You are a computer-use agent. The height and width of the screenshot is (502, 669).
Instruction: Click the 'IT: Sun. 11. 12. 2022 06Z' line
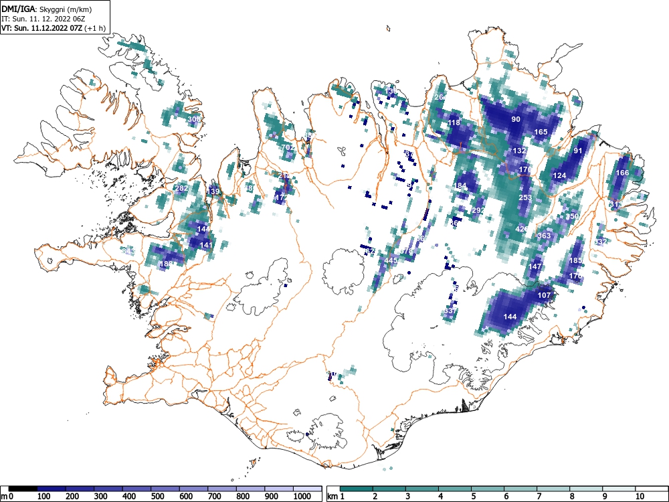coord(43,19)
